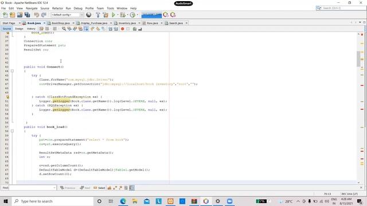This screenshot has width=367, height=206.
Task: Click the Profile Project icon
Action: [132, 15]
